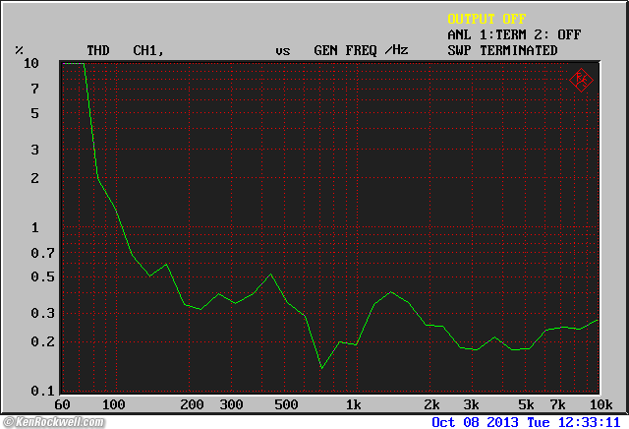The width and height of the screenshot is (629, 429).
Task: Click the 500 Hz axis tick label
Action: (286, 404)
